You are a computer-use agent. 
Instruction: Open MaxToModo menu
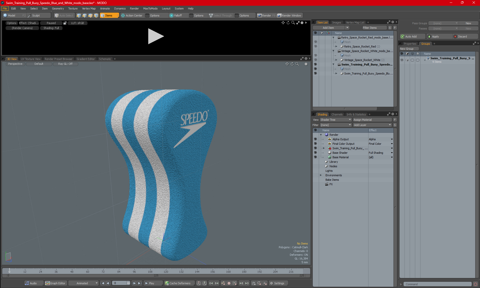pos(150,8)
